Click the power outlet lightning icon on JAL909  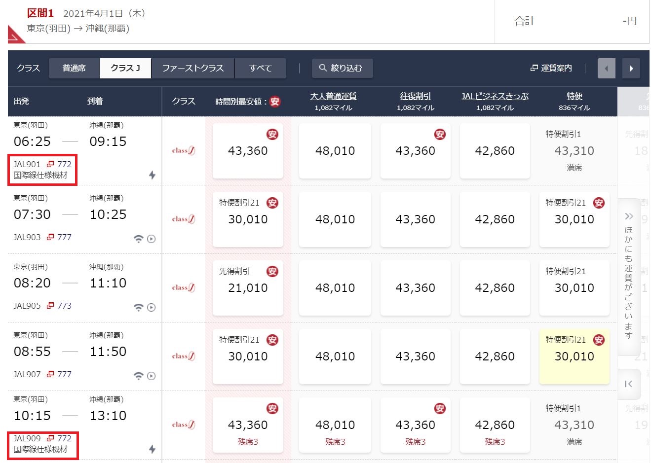(152, 449)
